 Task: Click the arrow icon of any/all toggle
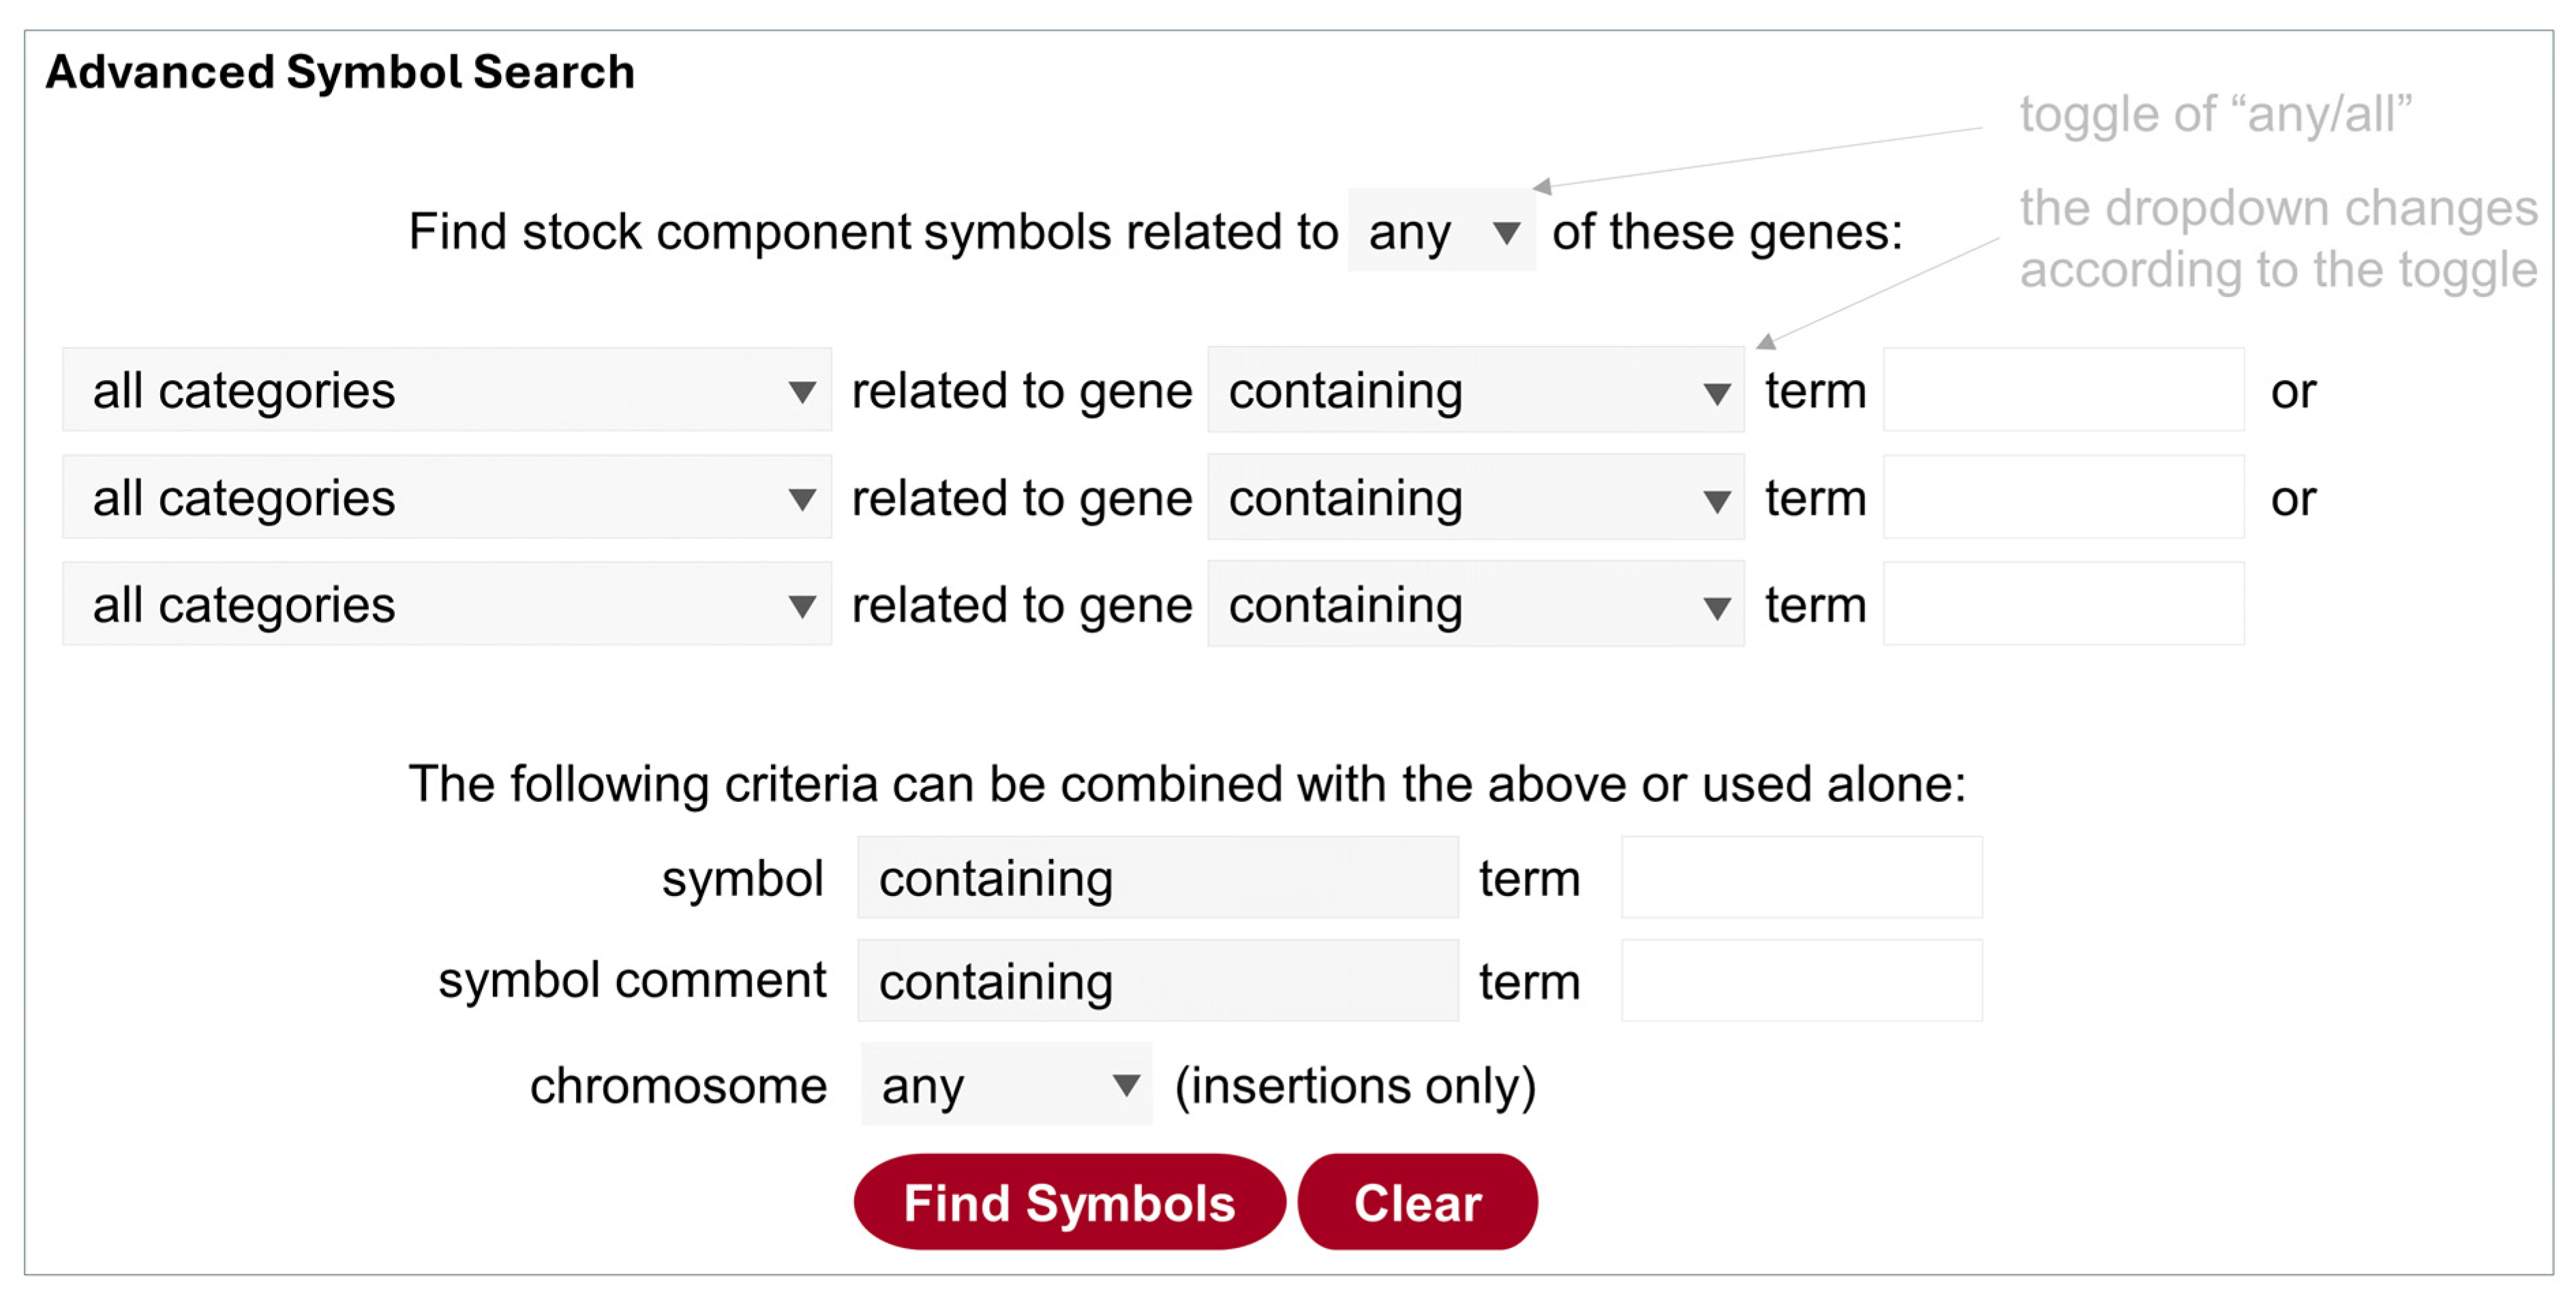point(1505,234)
